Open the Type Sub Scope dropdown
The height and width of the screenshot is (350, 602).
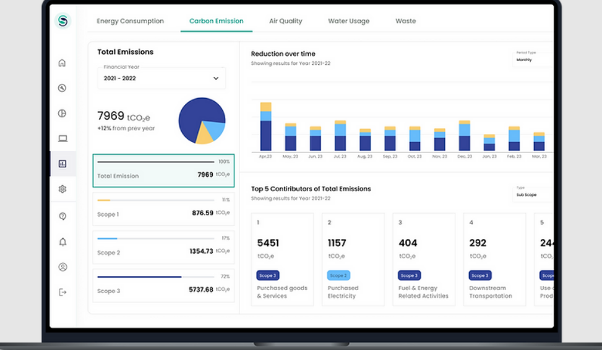pos(533,194)
